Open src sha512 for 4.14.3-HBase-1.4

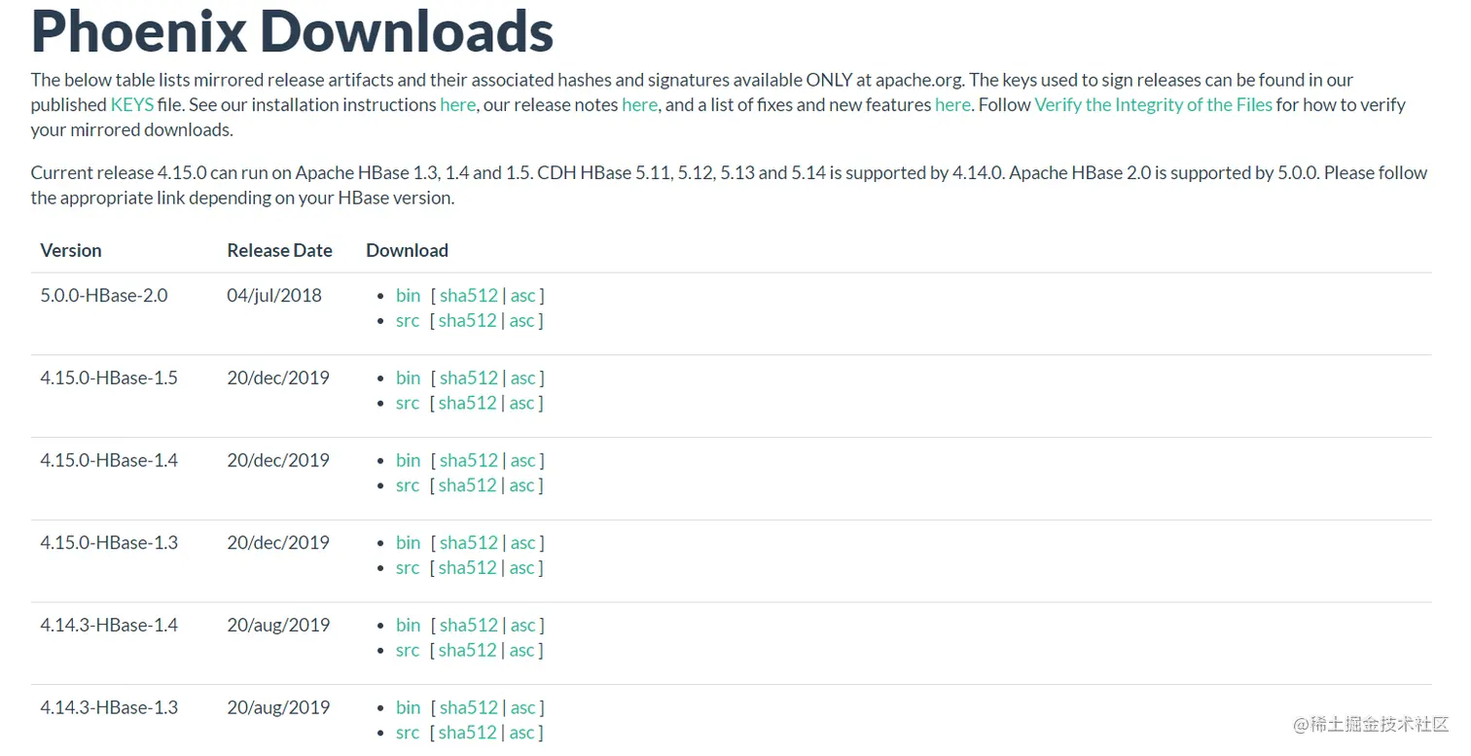click(x=467, y=651)
